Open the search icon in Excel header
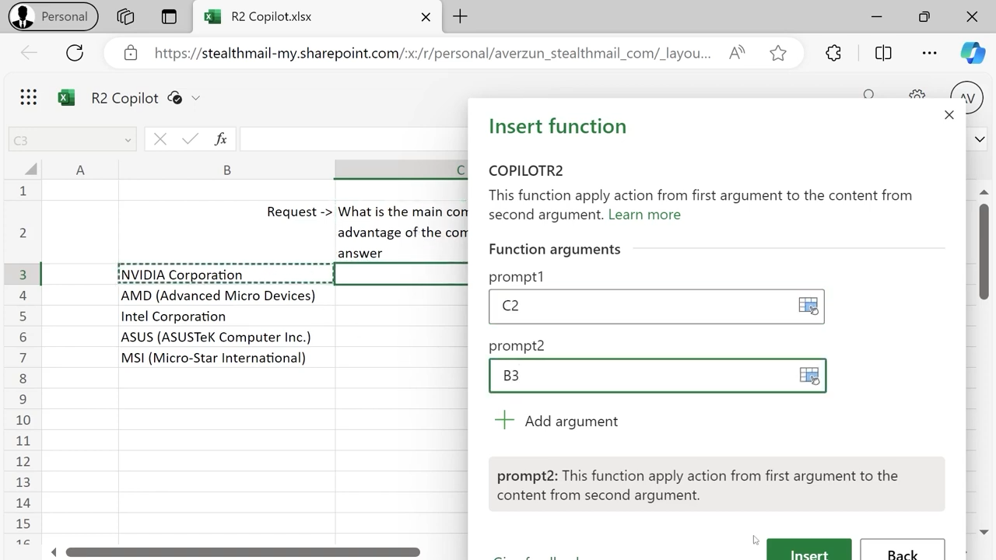This screenshot has width=996, height=560. click(869, 96)
